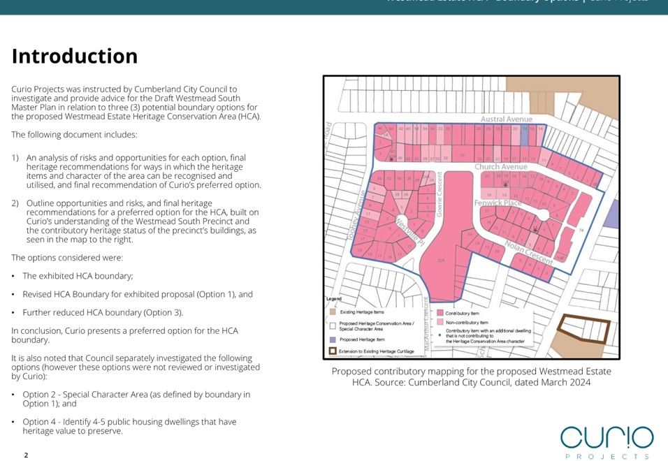Click the bullet "Option 2 - Special Character Area"
668x461 pixels.
point(136,400)
